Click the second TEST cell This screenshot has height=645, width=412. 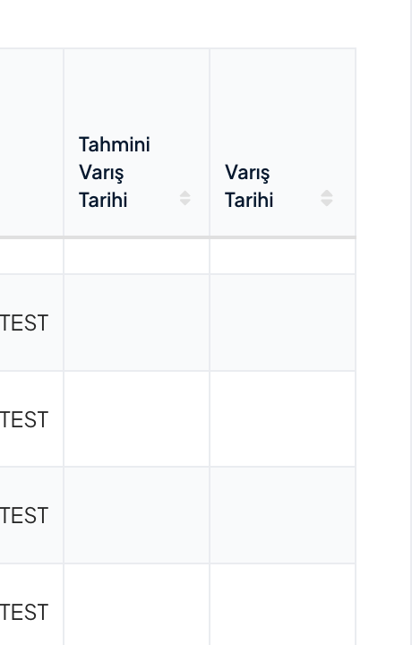coord(24,419)
